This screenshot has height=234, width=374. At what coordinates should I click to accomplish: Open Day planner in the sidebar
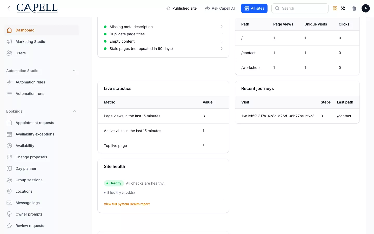click(x=42, y=168)
